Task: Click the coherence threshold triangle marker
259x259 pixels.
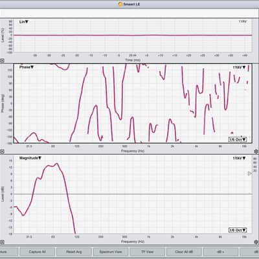Action: point(249,174)
